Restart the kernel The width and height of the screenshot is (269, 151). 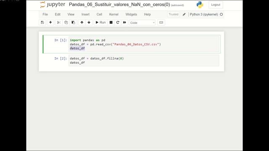coord(118,22)
